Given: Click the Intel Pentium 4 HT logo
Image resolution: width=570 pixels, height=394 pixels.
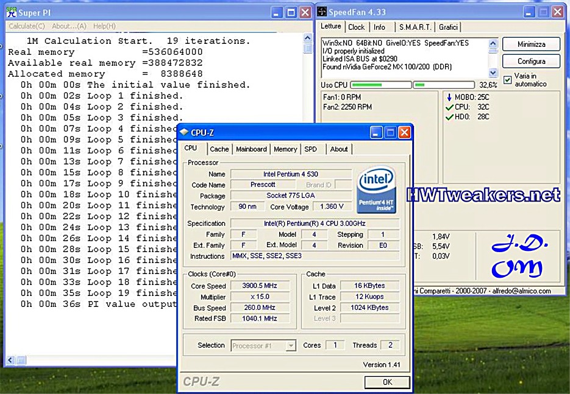Looking at the screenshot, I should pos(376,189).
